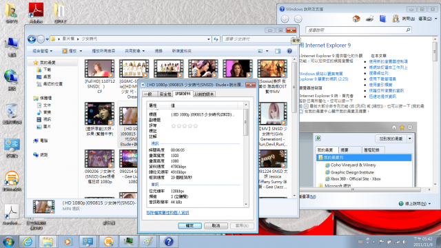This screenshot has height=248, width=441.
Task: Click the blue book browse icon in Help
Action: (382, 19)
